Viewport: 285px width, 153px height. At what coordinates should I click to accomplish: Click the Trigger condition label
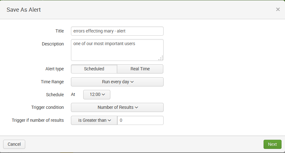coord(48,107)
